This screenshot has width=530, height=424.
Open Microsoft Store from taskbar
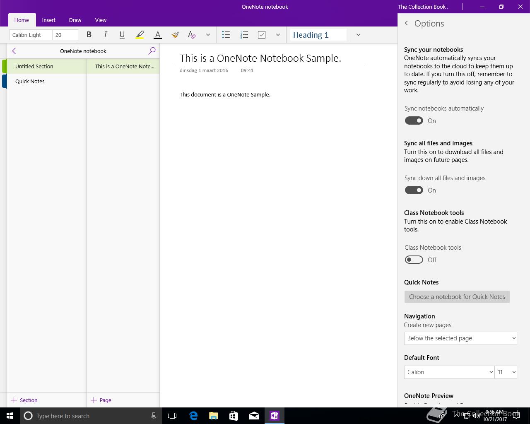click(x=234, y=416)
